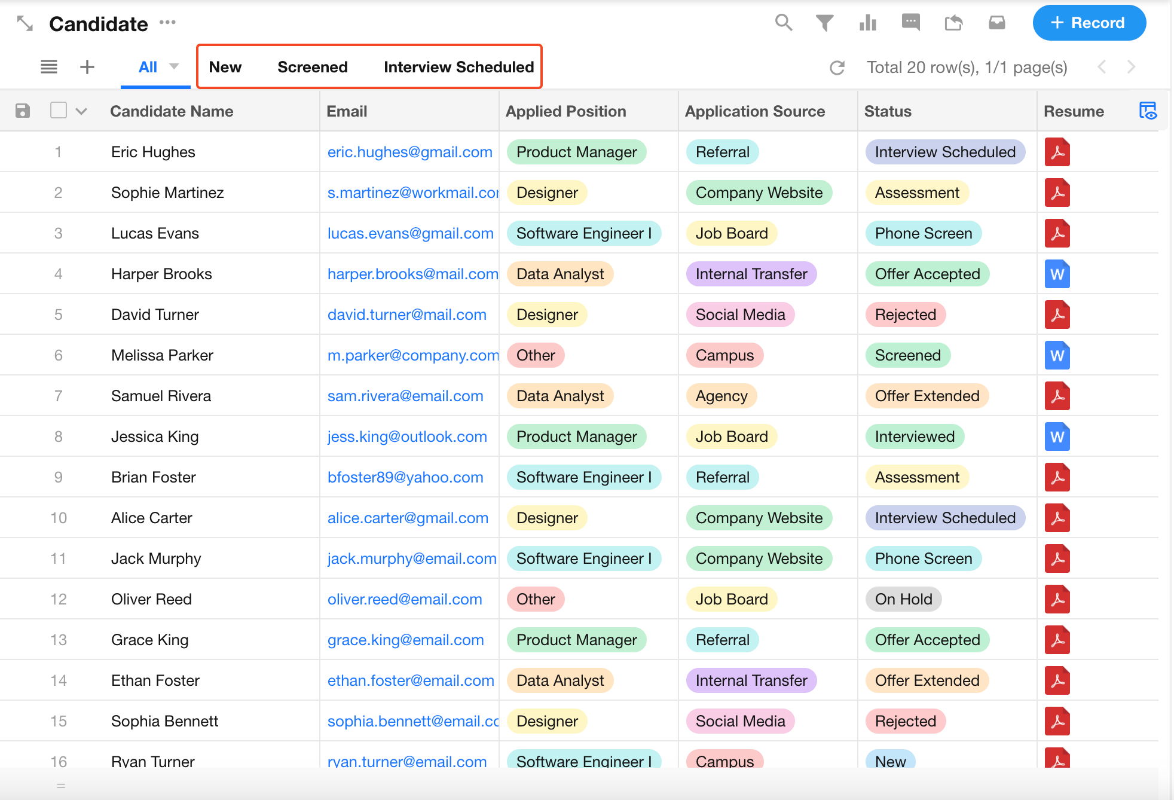Open email link bfoster89@yahoo.com
The width and height of the screenshot is (1174, 800).
click(405, 477)
